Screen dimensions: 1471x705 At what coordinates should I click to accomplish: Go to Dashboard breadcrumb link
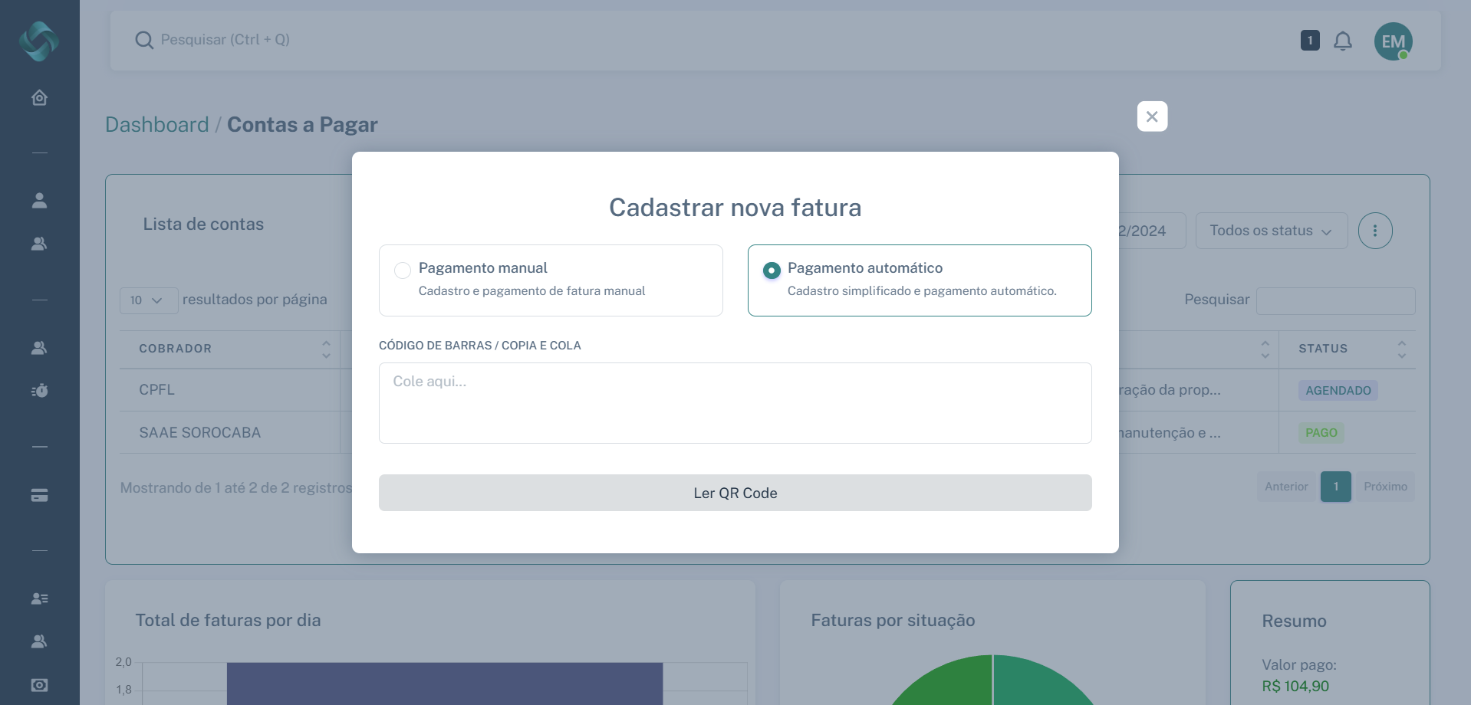(157, 125)
